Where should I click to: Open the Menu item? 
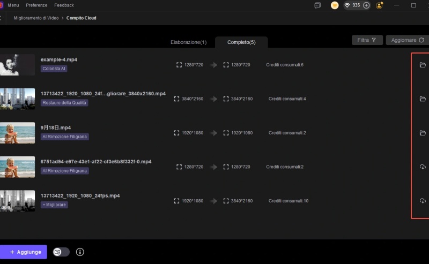pos(13,5)
